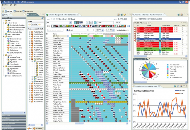
Task: Select the MU Views tab at bottom
Action: click(37, 128)
